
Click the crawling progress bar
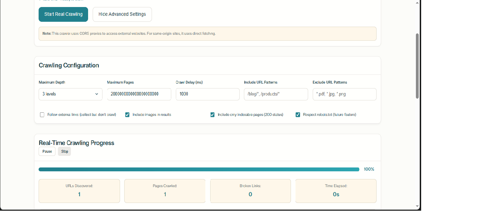pos(199,169)
